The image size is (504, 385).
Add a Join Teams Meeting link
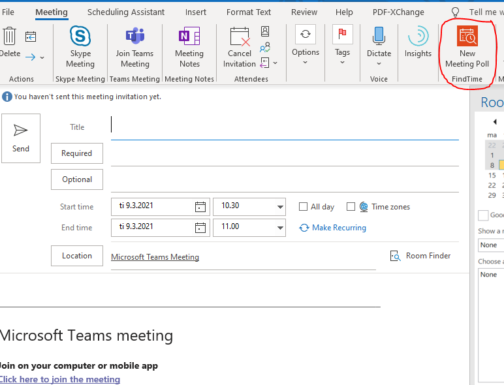135,48
